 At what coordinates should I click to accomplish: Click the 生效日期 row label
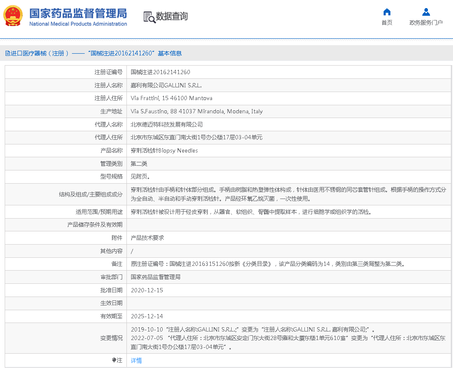point(112,303)
